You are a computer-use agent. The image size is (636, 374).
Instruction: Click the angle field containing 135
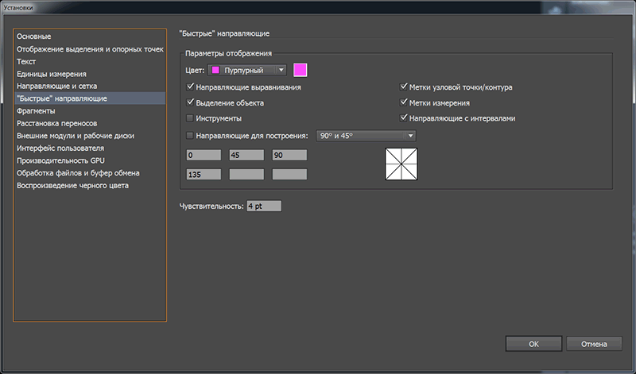click(x=204, y=174)
